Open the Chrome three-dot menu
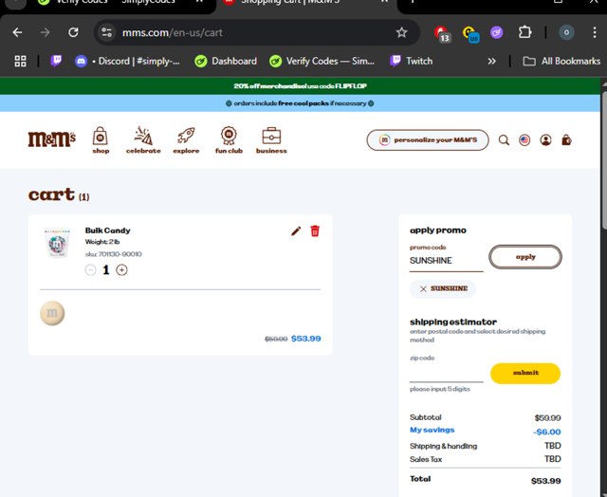 pos(595,32)
